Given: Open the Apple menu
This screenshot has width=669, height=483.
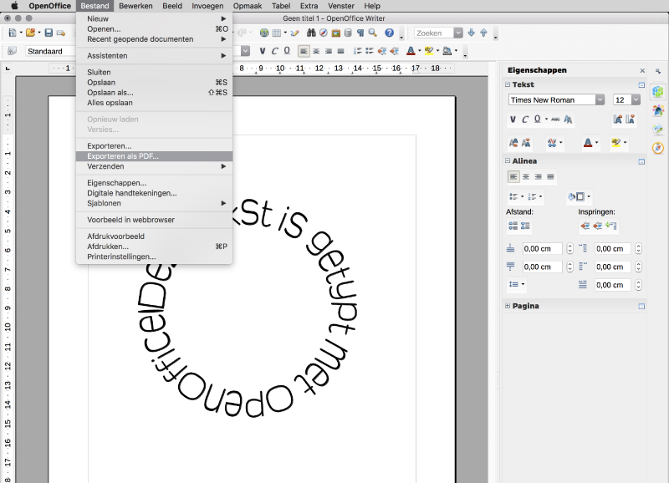Looking at the screenshot, I should click(14, 6).
